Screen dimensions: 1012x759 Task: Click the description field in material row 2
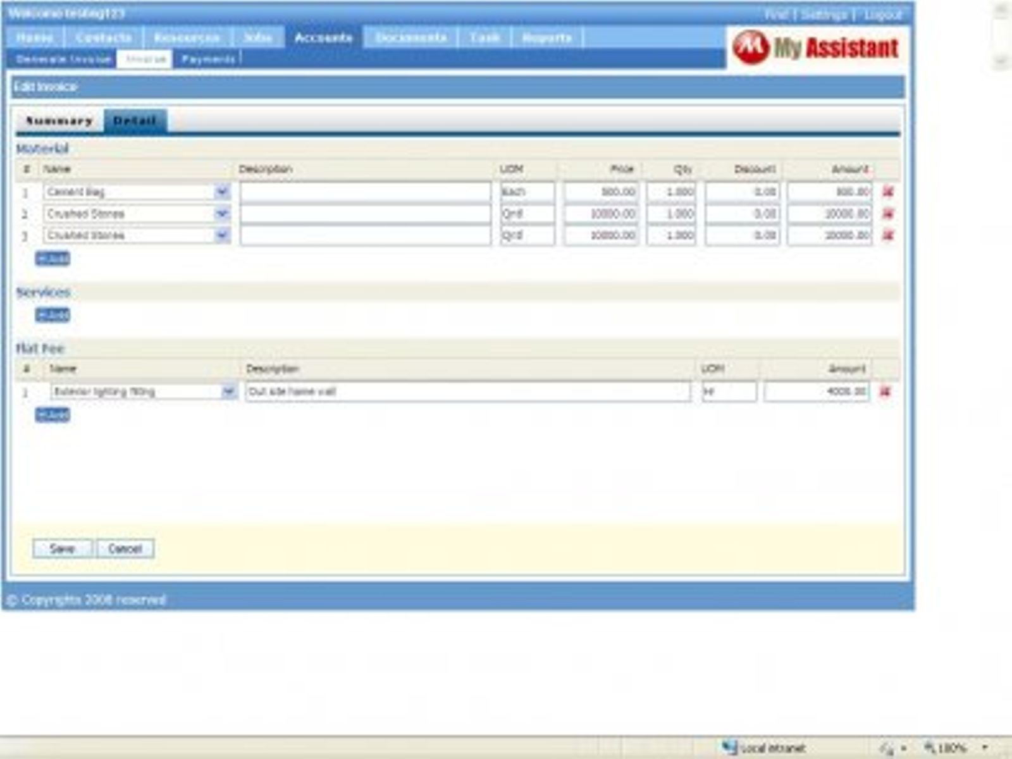point(365,214)
